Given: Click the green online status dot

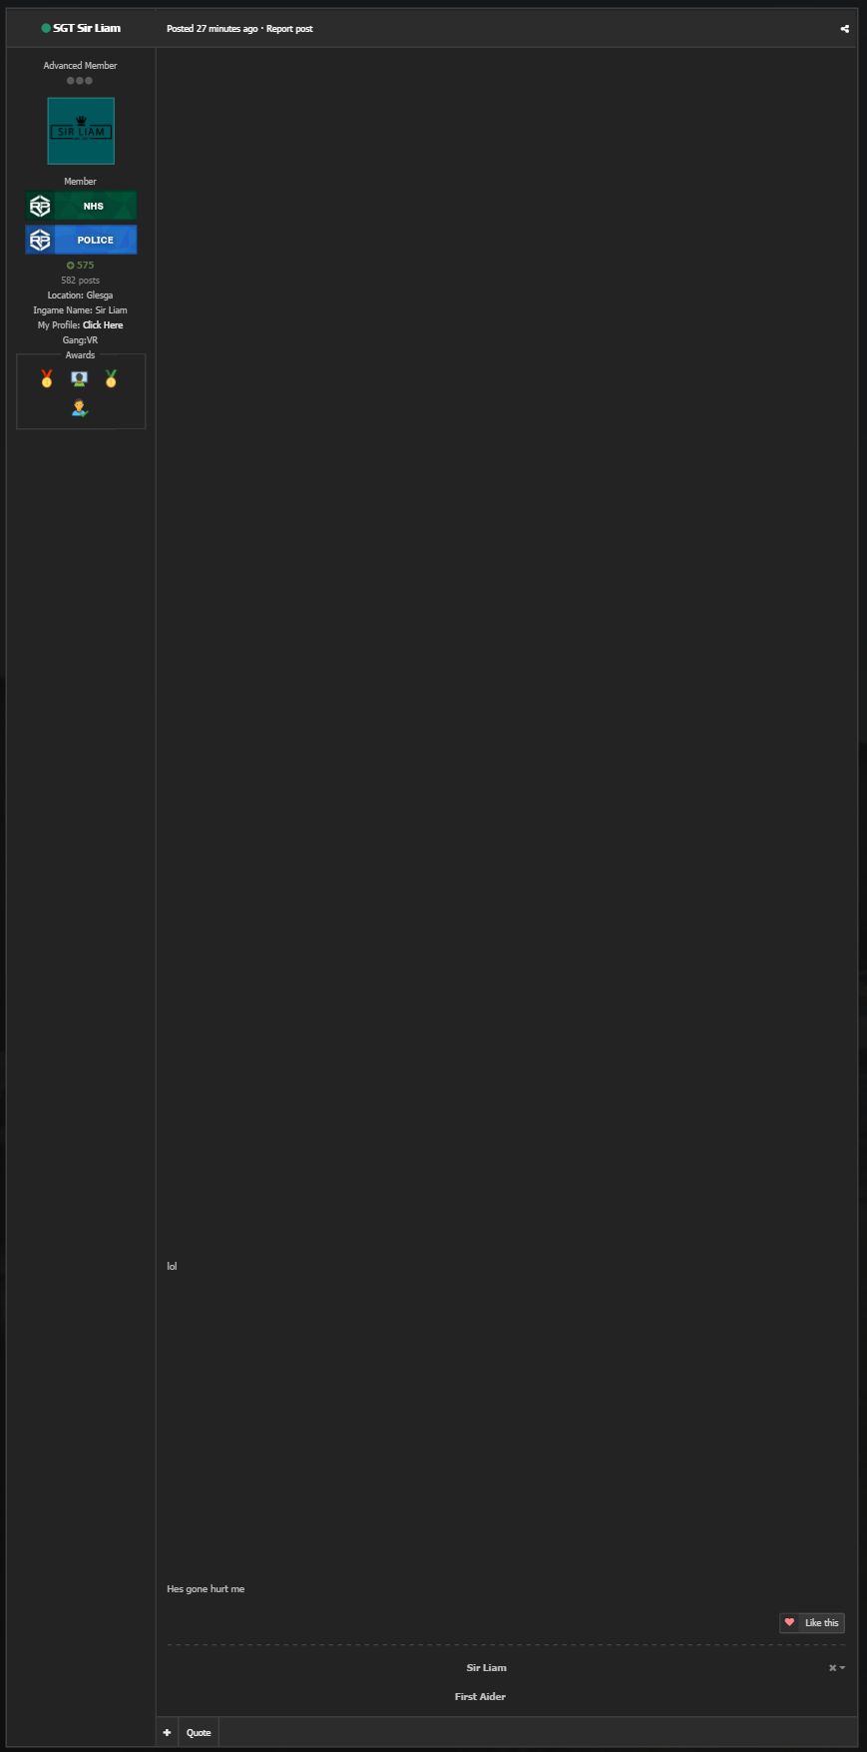Looking at the screenshot, I should (x=46, y=28).
